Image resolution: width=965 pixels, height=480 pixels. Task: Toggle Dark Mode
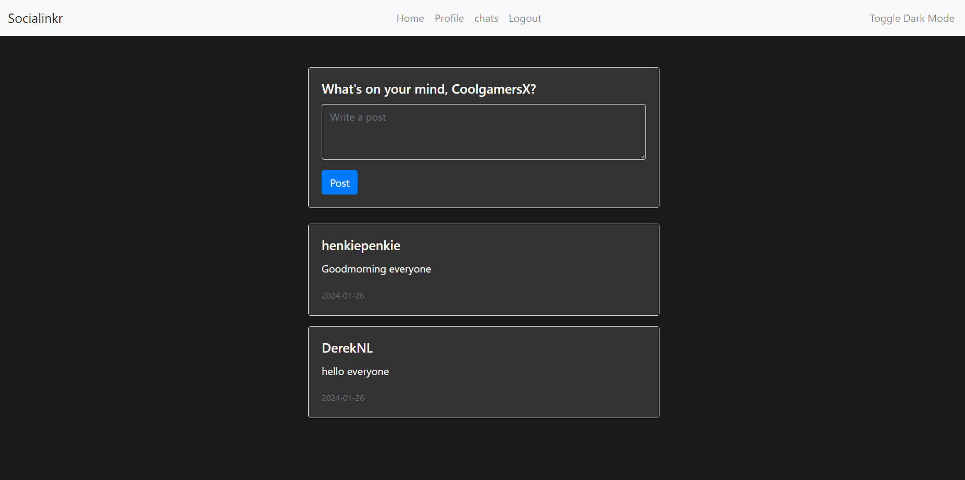point(911,18)
